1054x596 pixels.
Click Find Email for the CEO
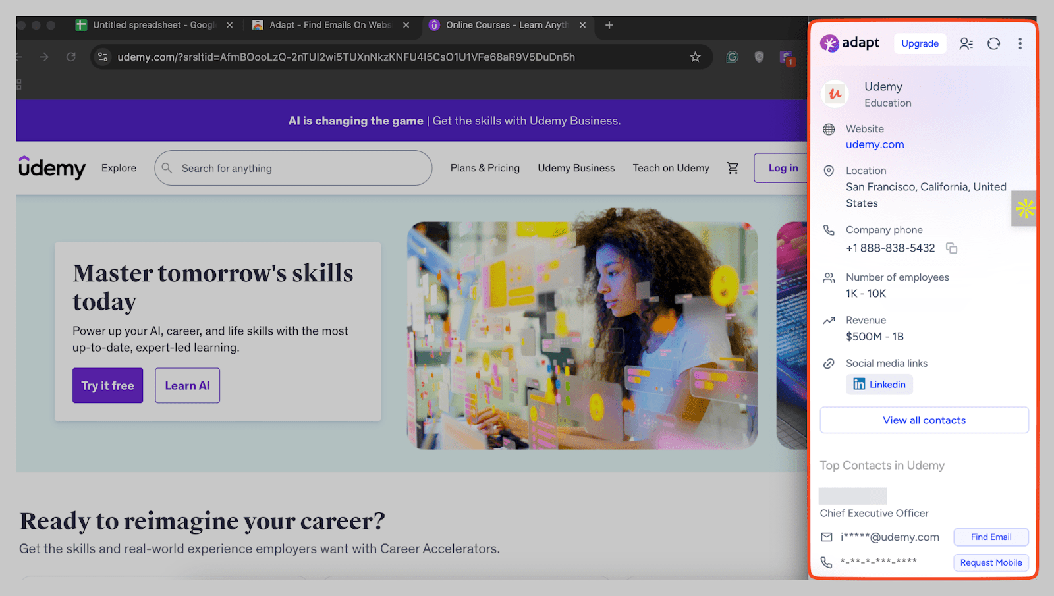click(991, 537)
